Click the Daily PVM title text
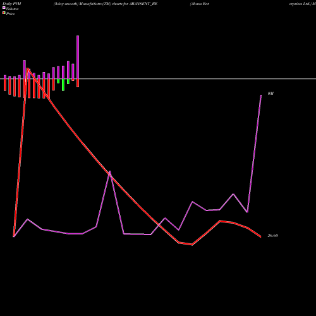 tap(12, 4)
